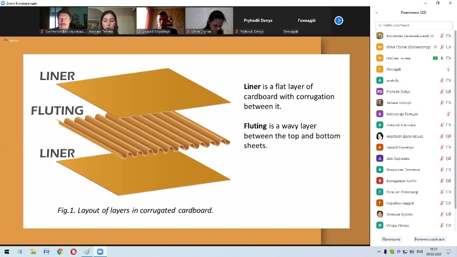Click the participants list scrollbar

[455, 119]
